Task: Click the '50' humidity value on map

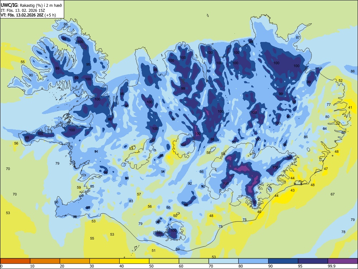Action: click(175, 216)
